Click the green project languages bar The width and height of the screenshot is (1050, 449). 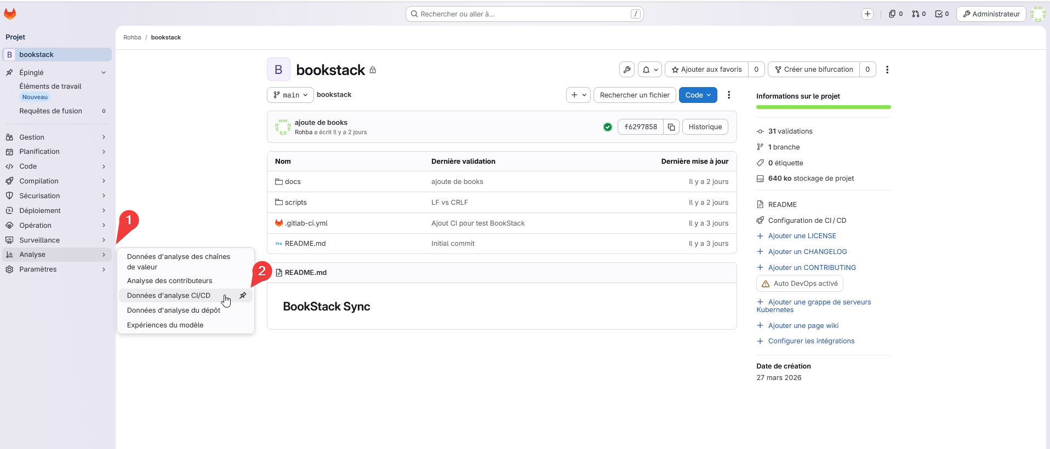824,107
